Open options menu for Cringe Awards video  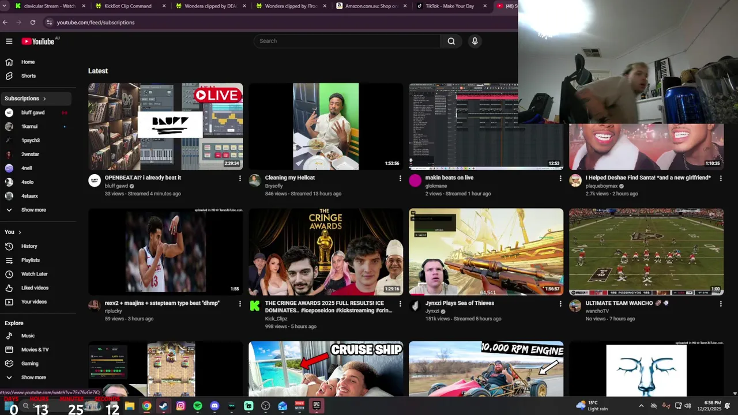400,304
